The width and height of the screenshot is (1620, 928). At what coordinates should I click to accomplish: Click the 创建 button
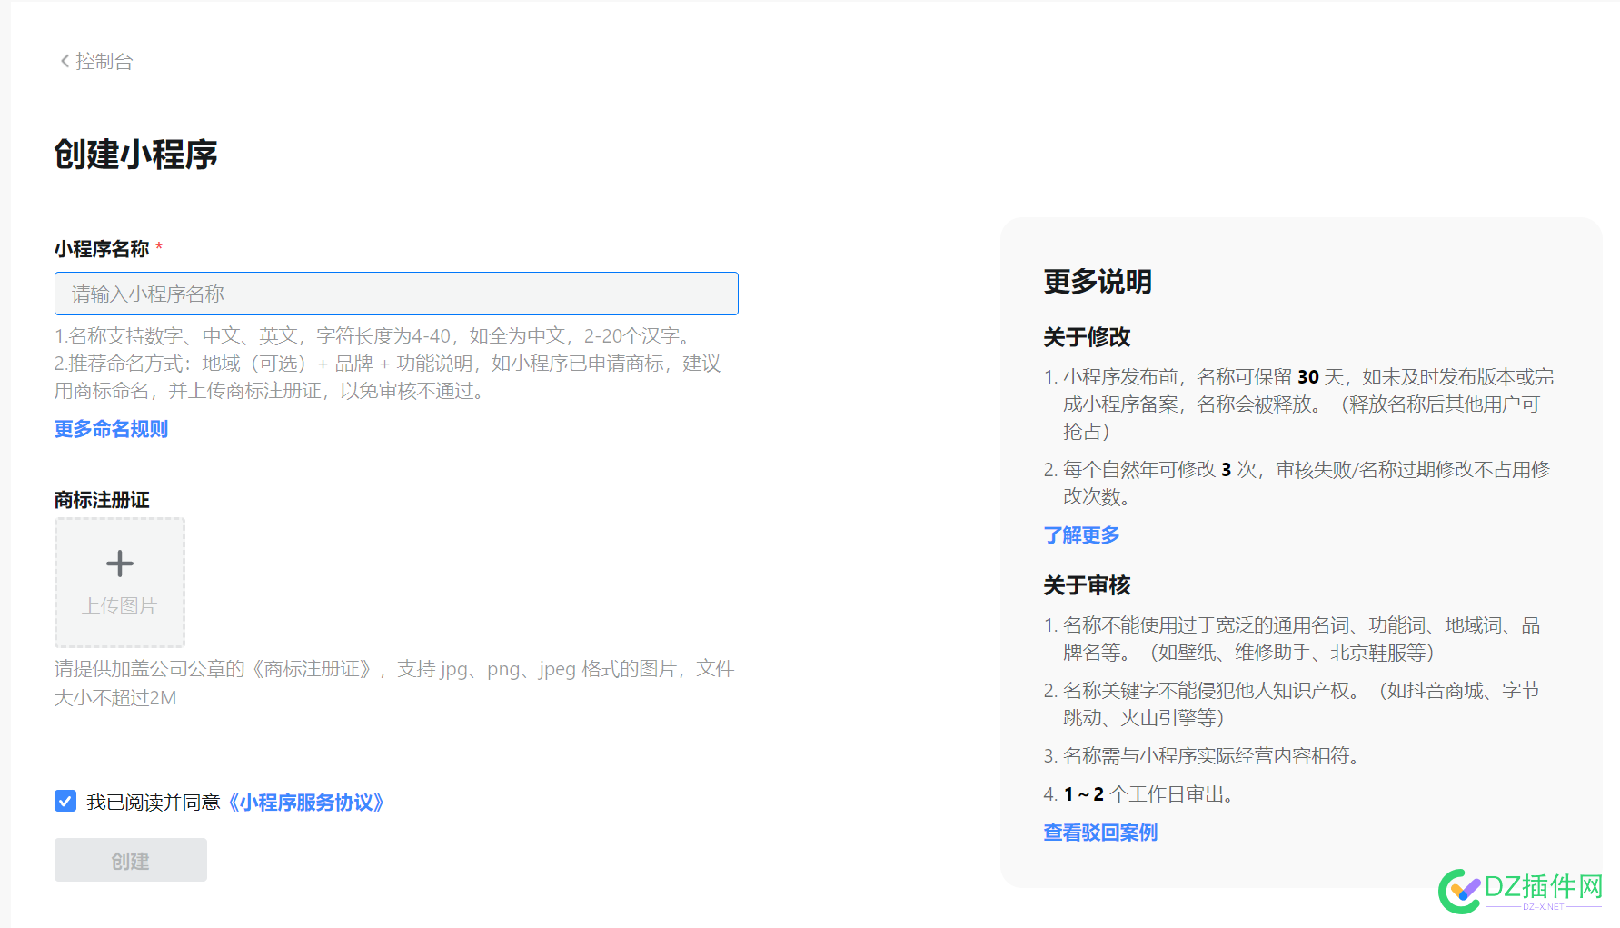click(131, 860)
